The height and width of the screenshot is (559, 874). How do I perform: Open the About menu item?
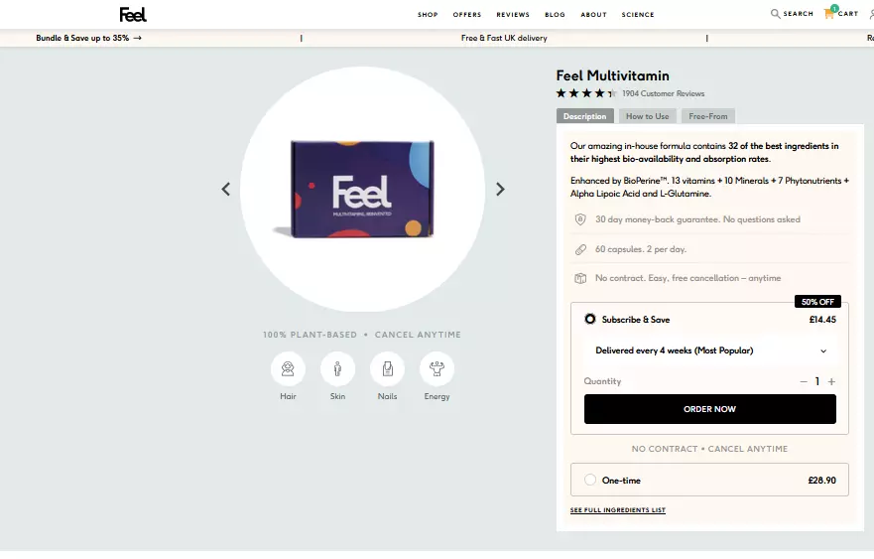[x=593, y=15]
